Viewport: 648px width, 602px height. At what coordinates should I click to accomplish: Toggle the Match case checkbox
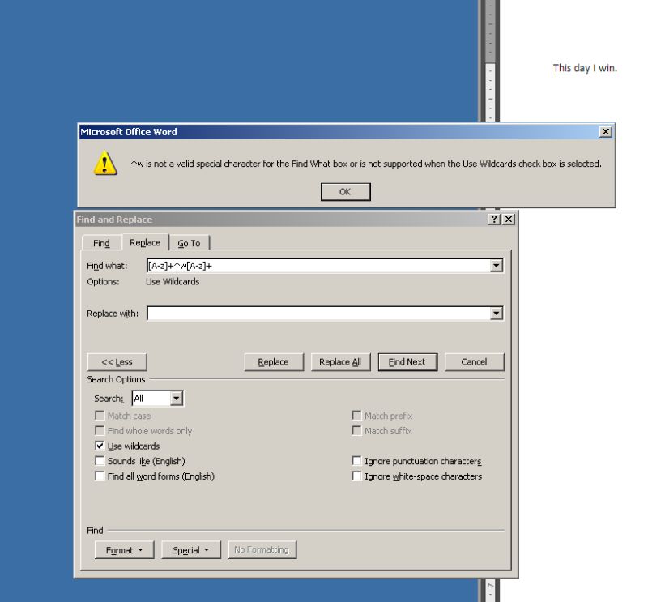click(x=100, y=415)
